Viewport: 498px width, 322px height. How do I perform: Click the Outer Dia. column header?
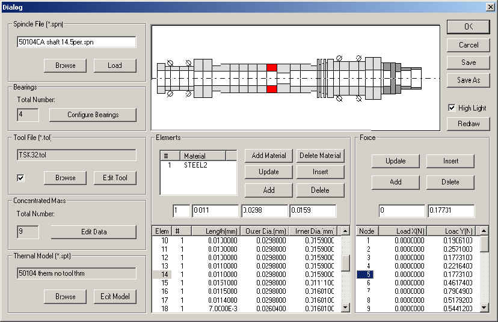264,231
